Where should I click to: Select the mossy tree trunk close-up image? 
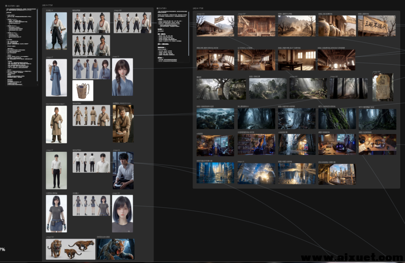pos(337,119)
